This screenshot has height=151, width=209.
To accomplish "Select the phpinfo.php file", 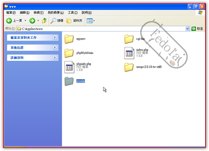I will pyautogui.click(x=69, y=67).
